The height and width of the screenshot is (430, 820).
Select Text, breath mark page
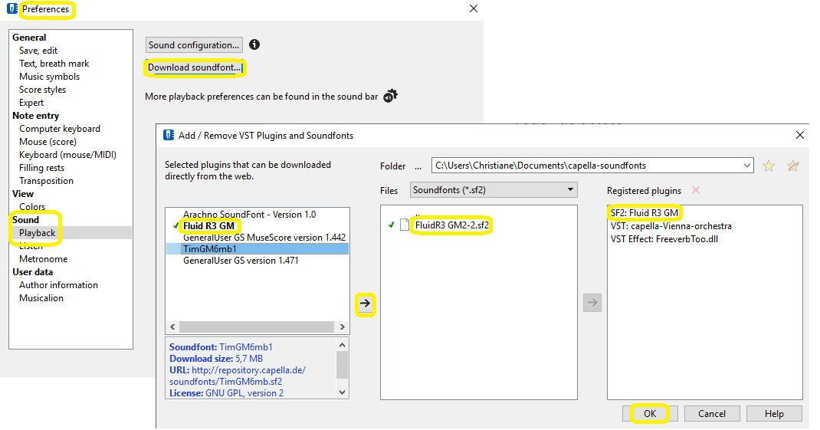point(54,64)
